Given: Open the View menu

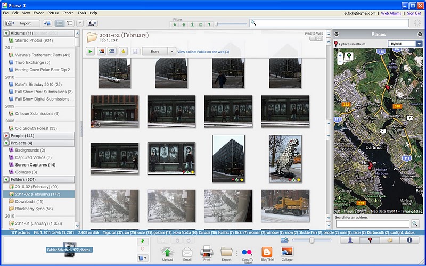Looking at the screenshot, I should (26, 13).
